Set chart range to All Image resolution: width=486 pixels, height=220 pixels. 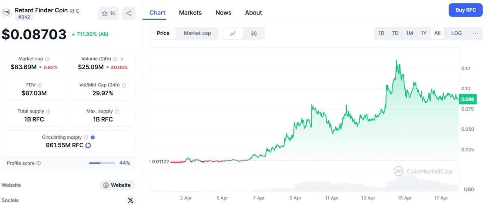click(x=437, y=33)
